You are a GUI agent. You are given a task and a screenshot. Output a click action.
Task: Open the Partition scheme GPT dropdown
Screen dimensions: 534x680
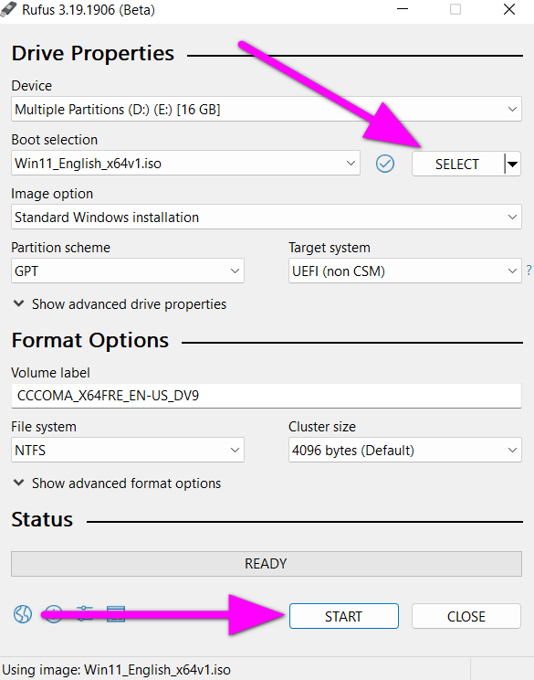click(128, 271)
